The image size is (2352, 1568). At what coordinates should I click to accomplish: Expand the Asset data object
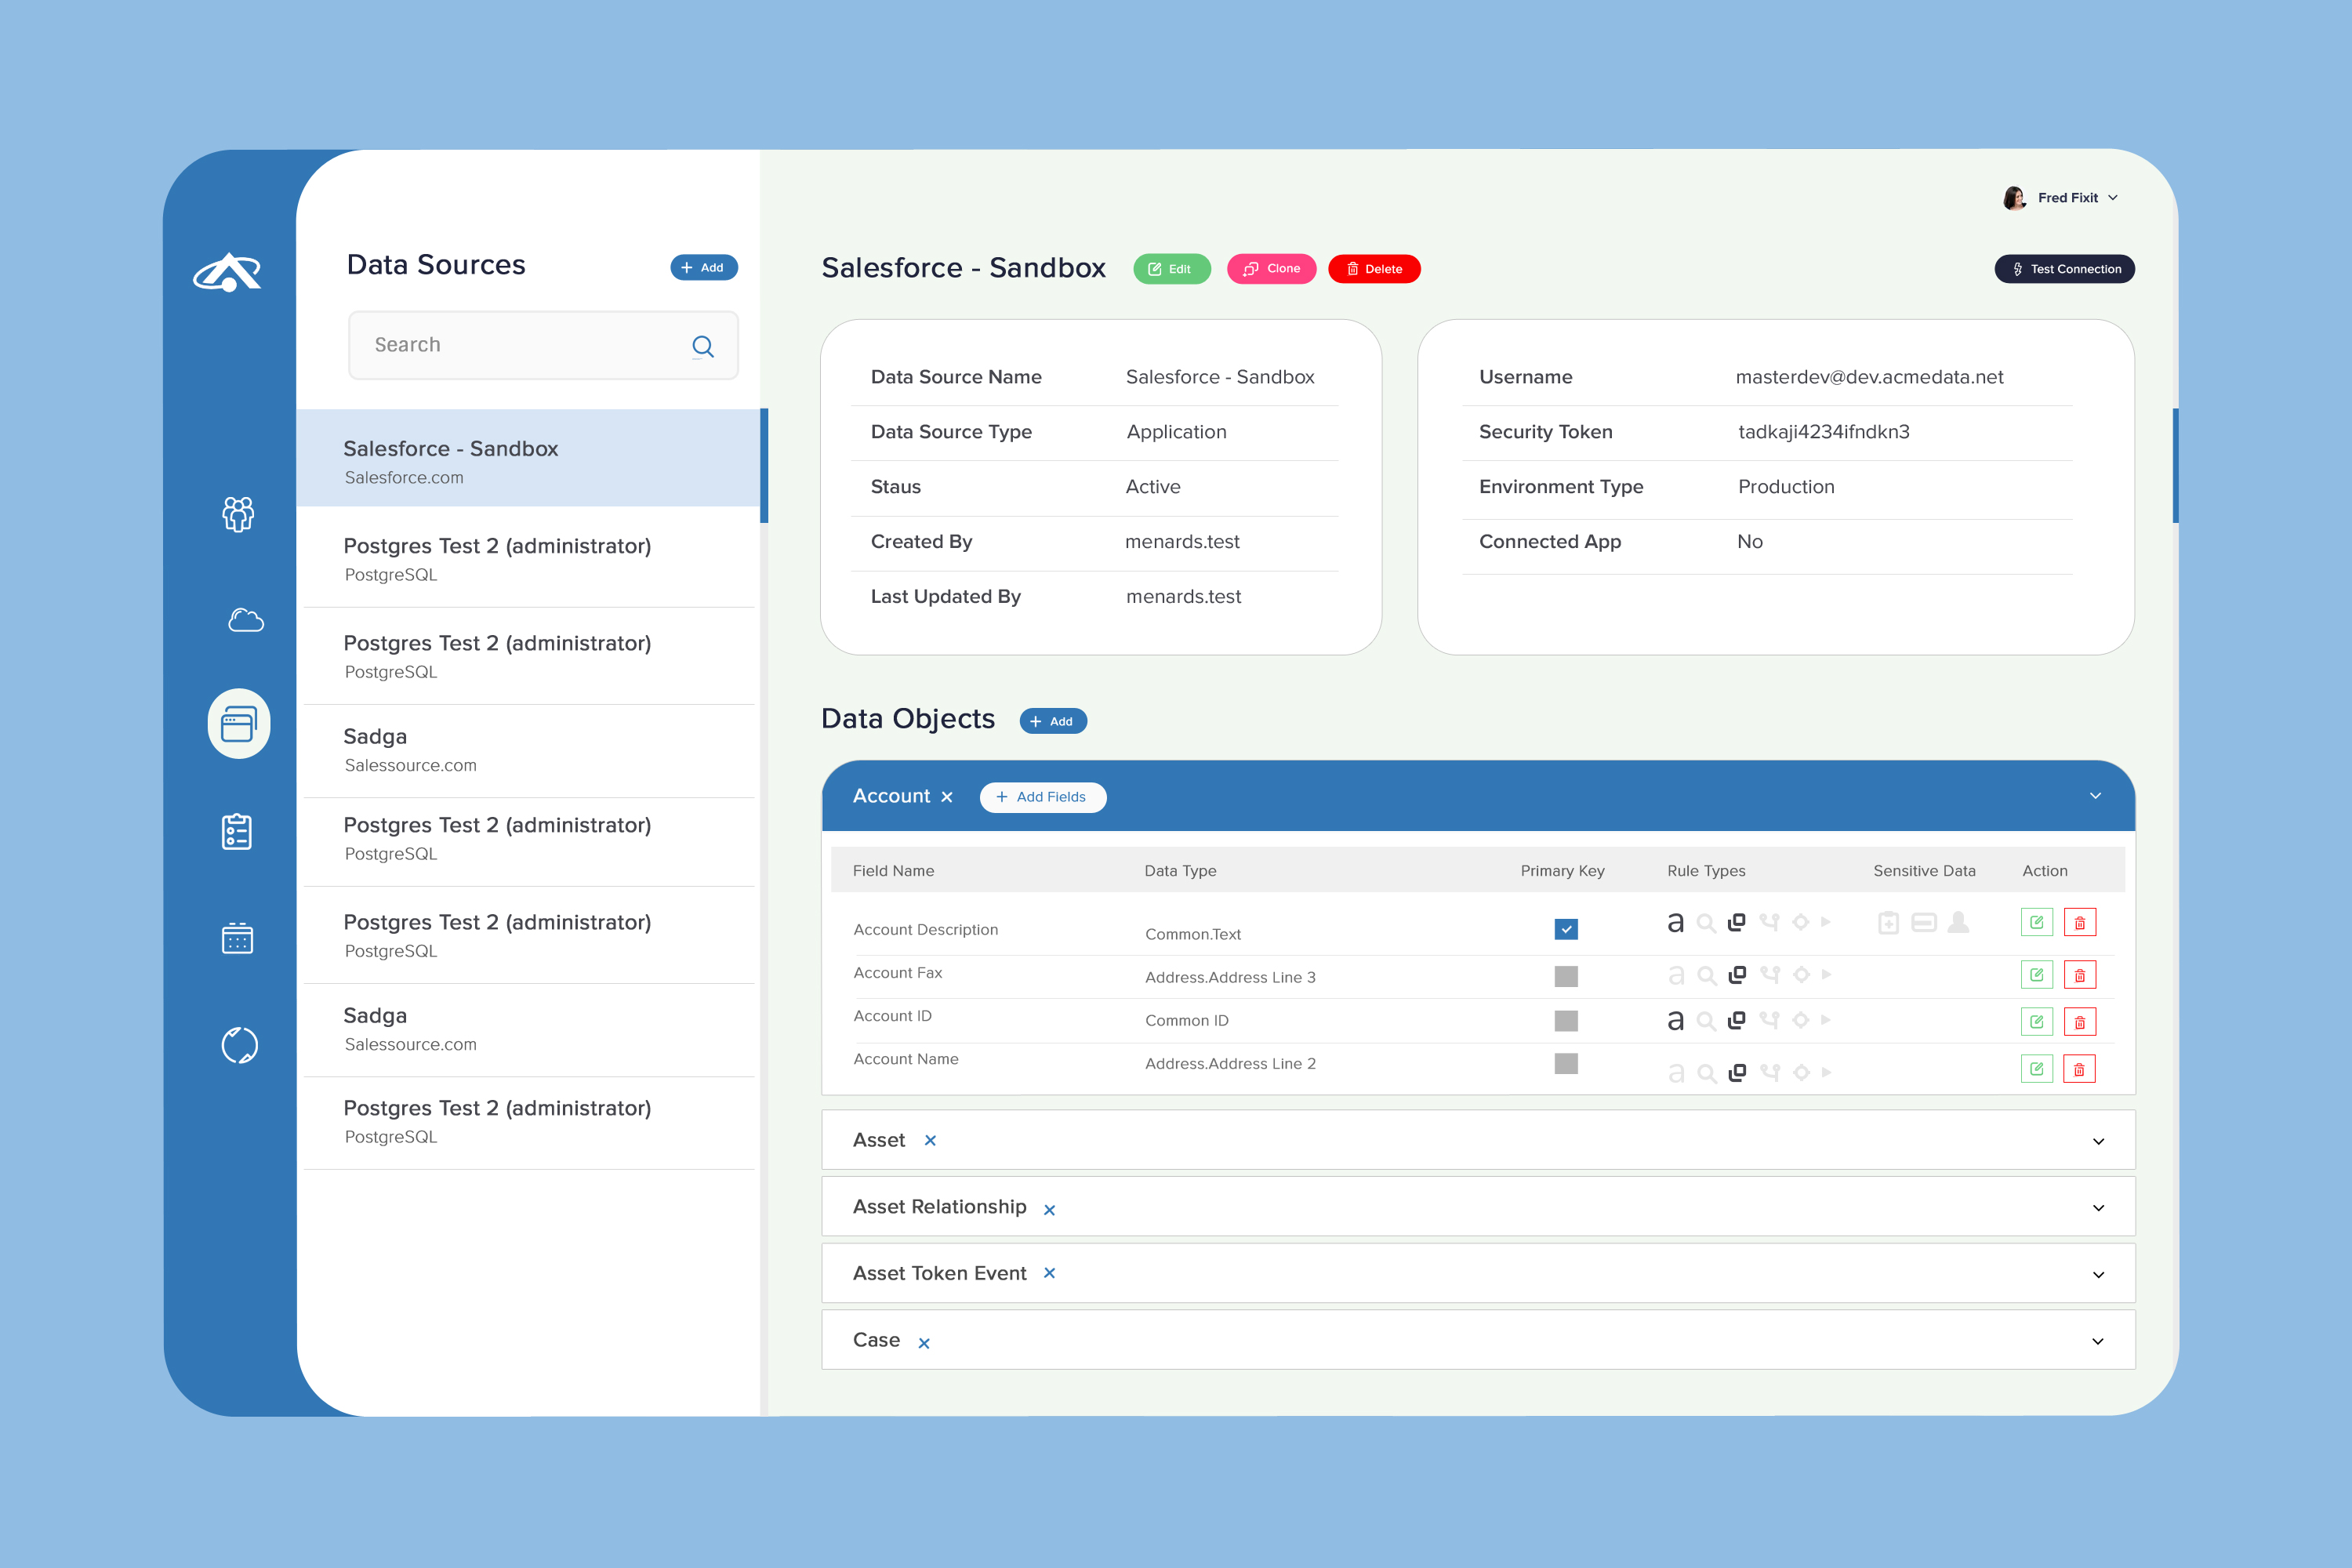click(x=2098, y=1141)
